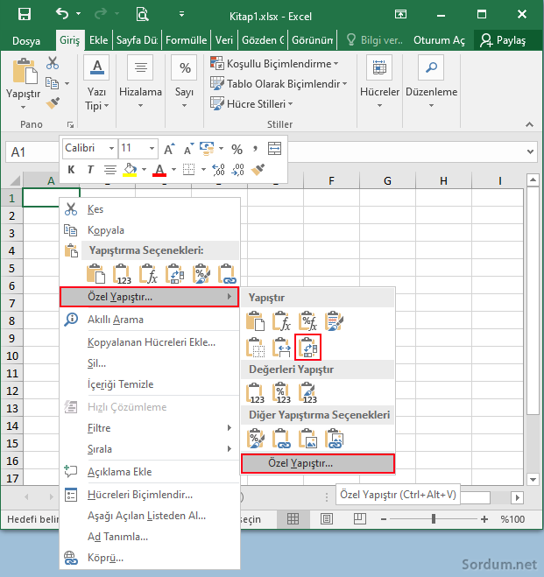Viewport: 544px width, 577px height.
Task: Toggle italic T in the mini toolbar
Action: click(90, 170)
